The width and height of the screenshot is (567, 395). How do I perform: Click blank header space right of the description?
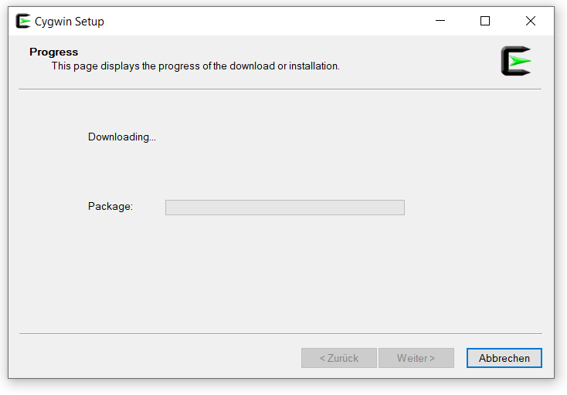(x=417, y=62)
